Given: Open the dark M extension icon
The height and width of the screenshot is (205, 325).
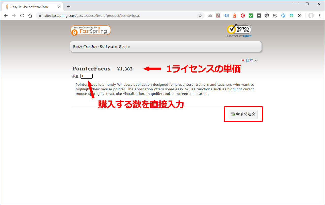Looking at the screenshot, I should [259, 16].
